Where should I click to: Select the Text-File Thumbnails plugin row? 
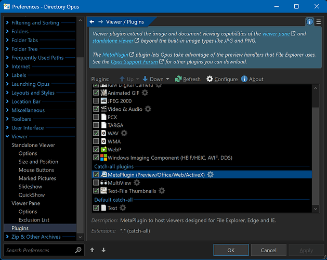202,191
